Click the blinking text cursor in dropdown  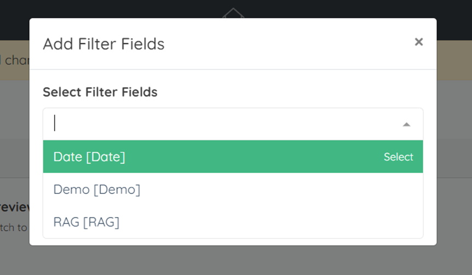[54, 123]
